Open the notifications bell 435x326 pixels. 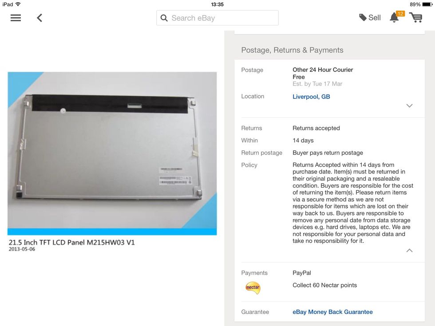click(394, 17)
